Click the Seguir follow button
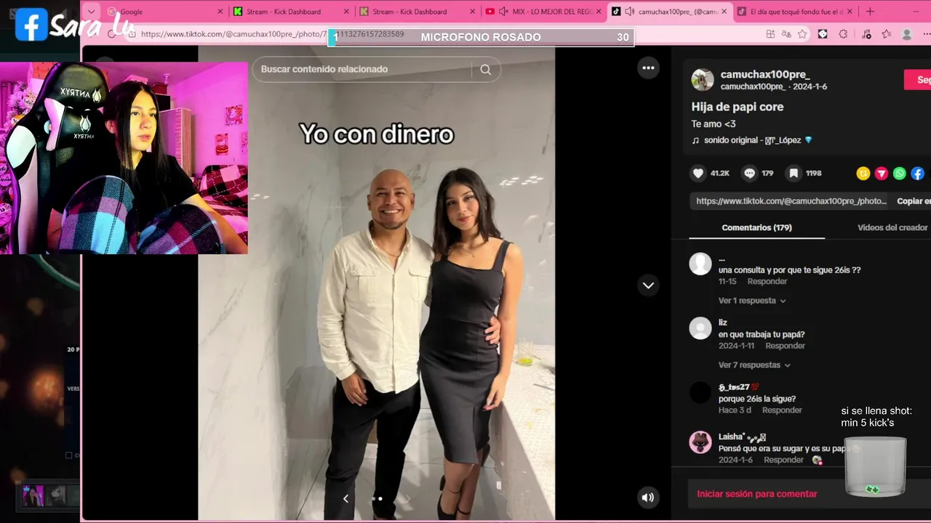This screenshot has height=523, width=931. pyautogui.click(x=918, y=80)
